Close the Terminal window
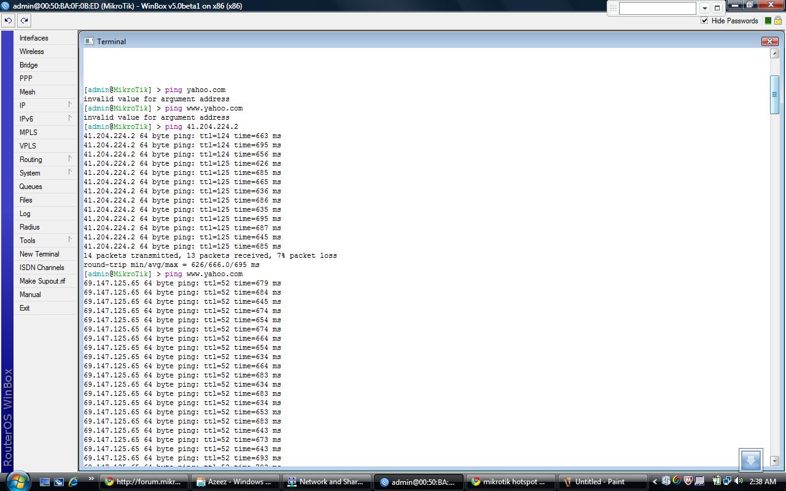 pyautogui.click(x=769, y=41)
